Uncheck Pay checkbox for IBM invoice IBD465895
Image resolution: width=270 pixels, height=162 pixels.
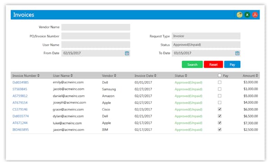220,130
